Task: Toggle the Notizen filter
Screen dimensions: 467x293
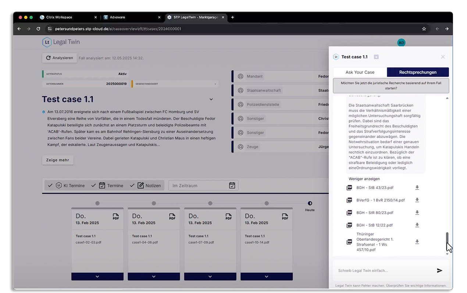Action: click(145, 185)
